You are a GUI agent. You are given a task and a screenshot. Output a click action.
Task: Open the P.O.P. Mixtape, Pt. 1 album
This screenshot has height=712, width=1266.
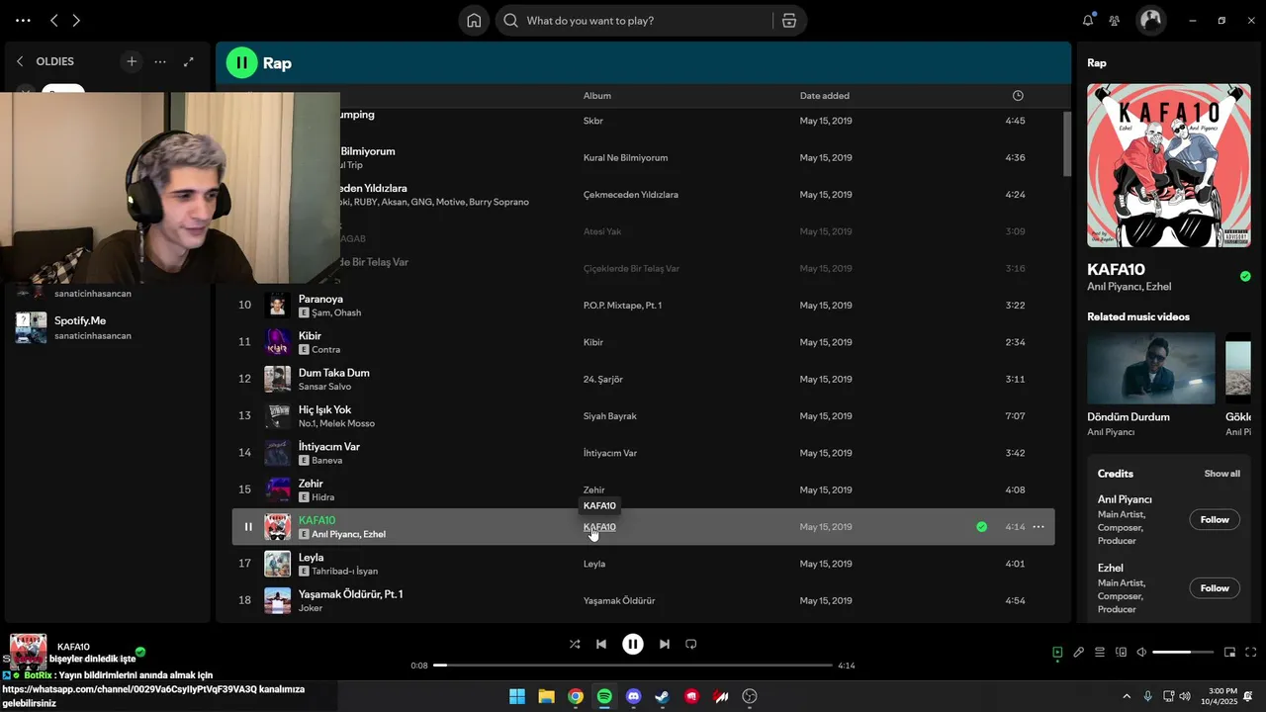[622, 306]
